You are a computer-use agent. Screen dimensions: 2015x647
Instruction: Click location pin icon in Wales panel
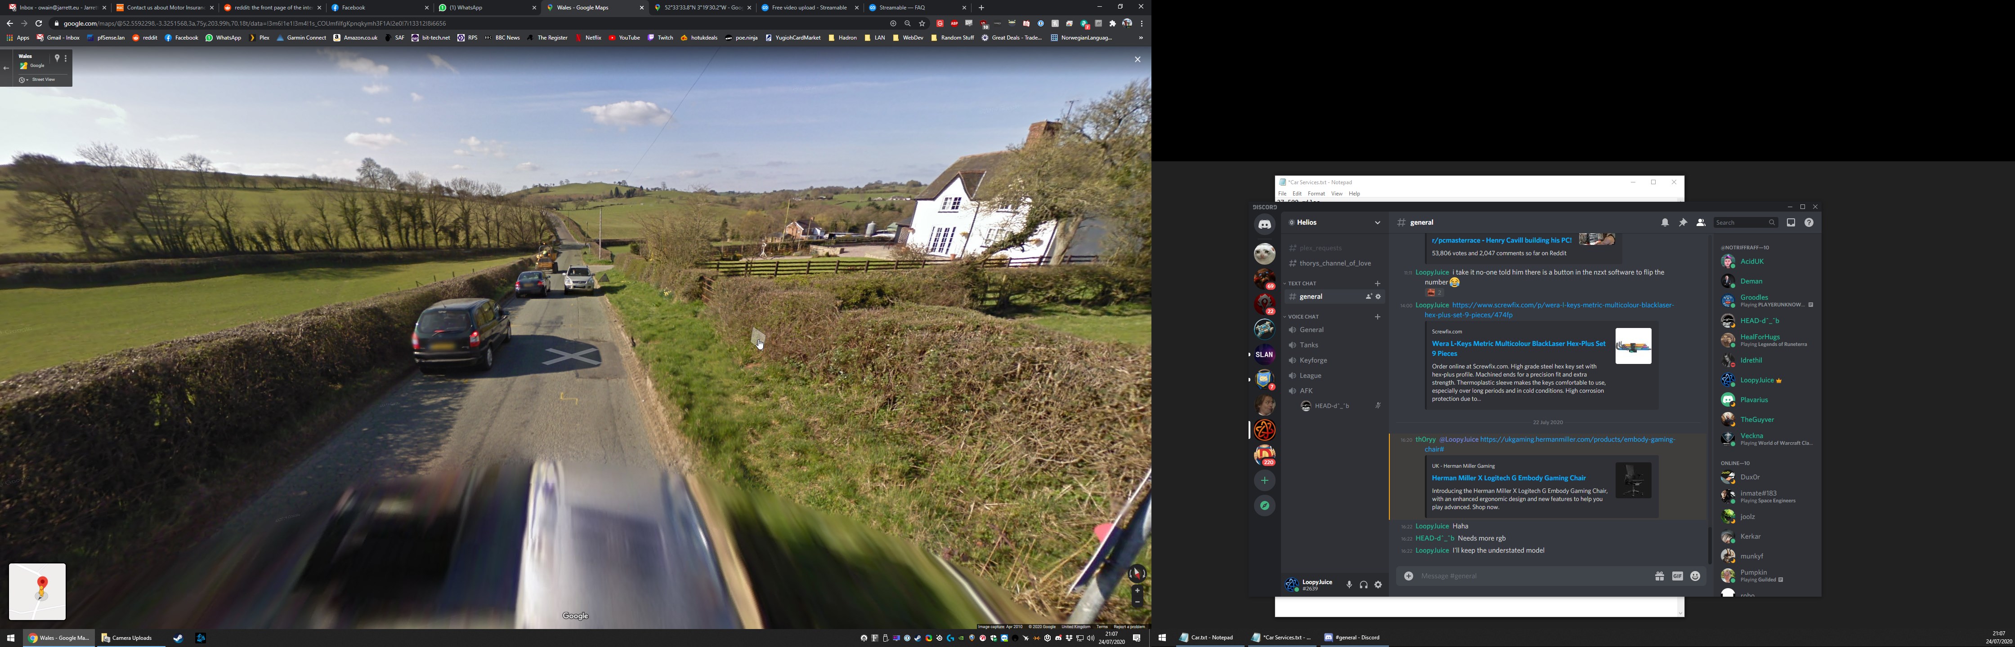tap(56, 58)
